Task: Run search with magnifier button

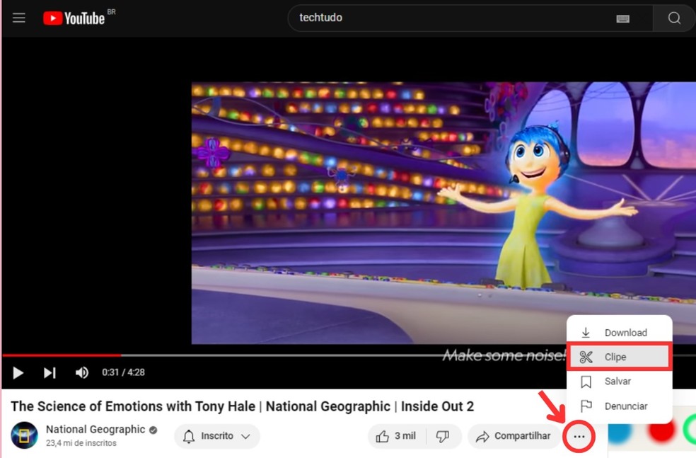Action: click(x=674, y=18)
